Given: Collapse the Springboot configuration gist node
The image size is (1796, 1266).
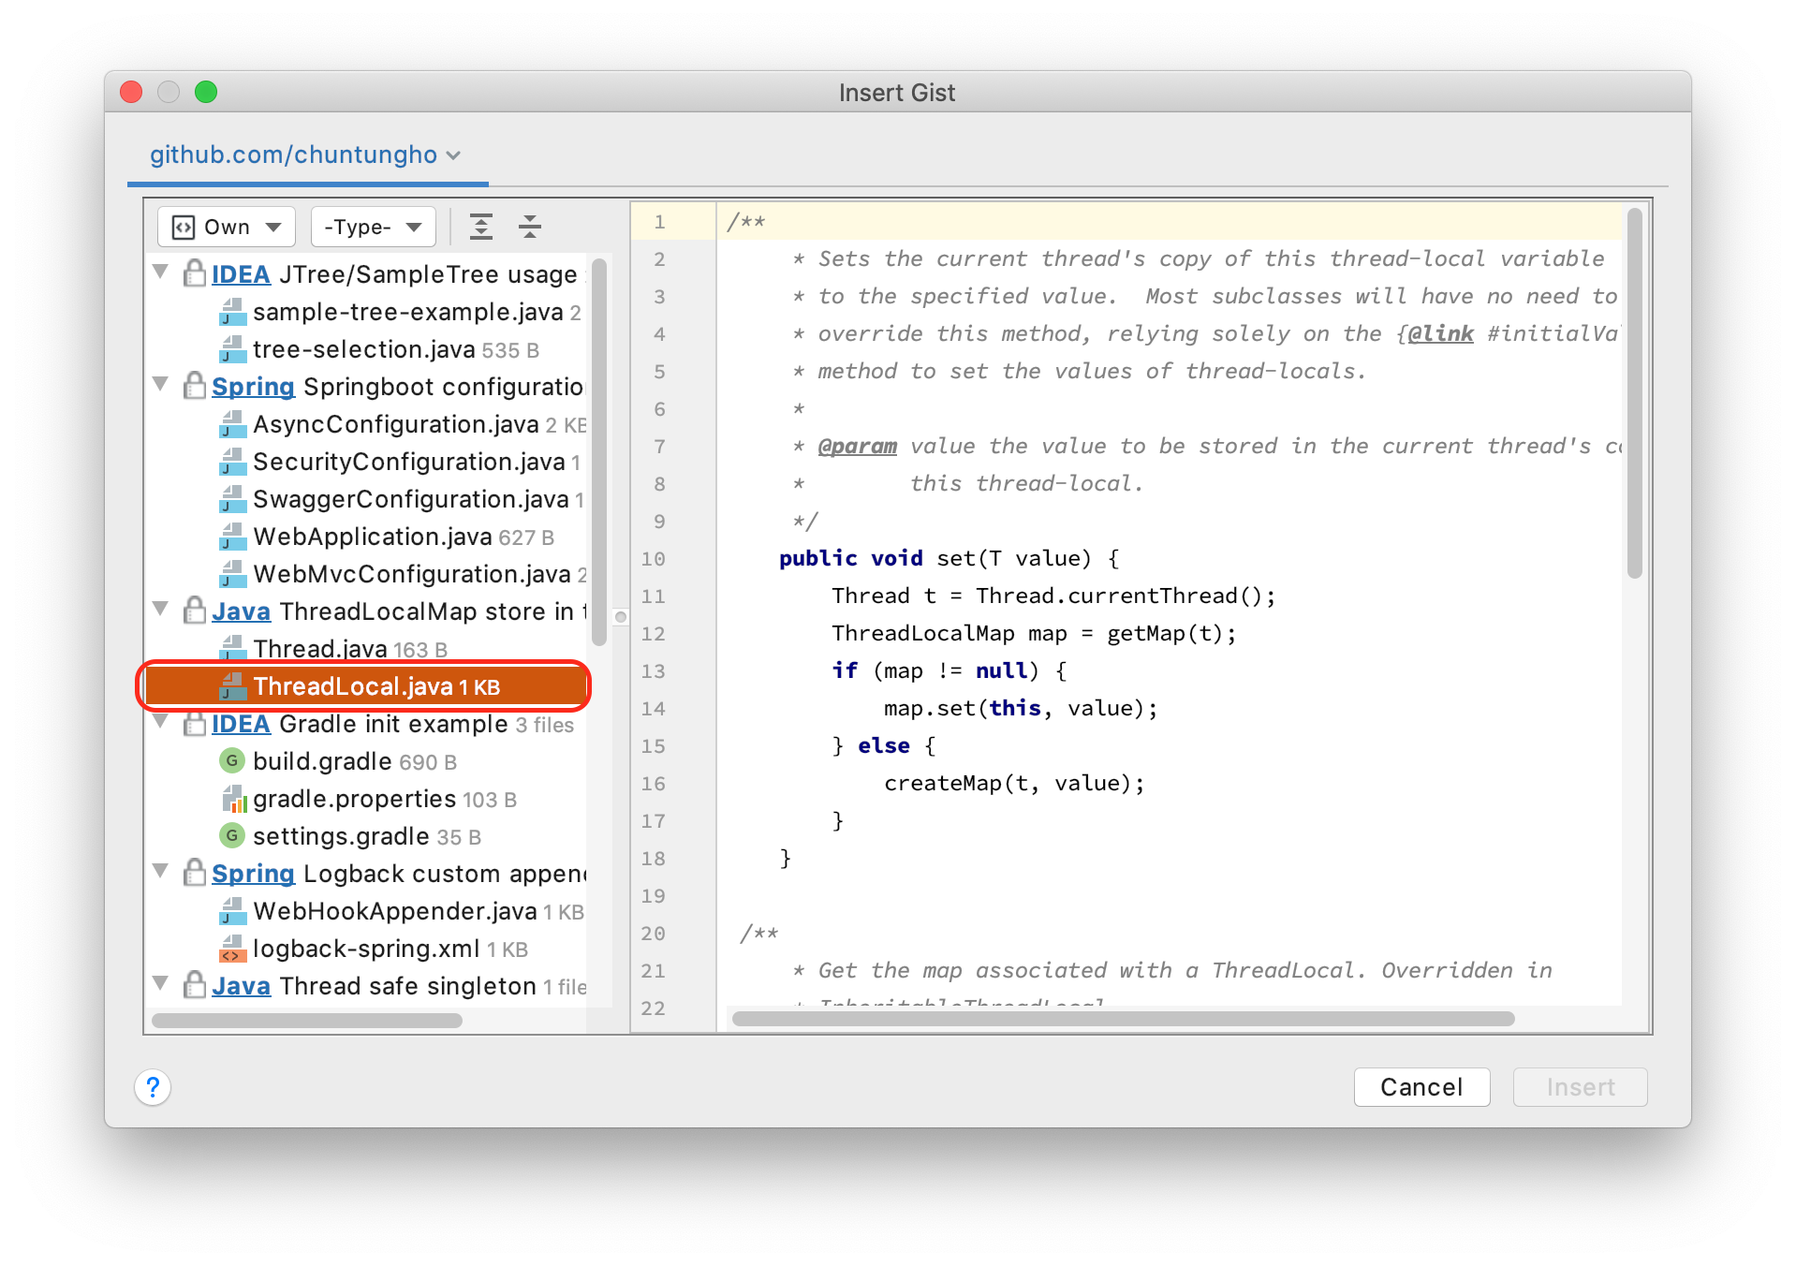Looking at the screenshot, I should point(161,385).
